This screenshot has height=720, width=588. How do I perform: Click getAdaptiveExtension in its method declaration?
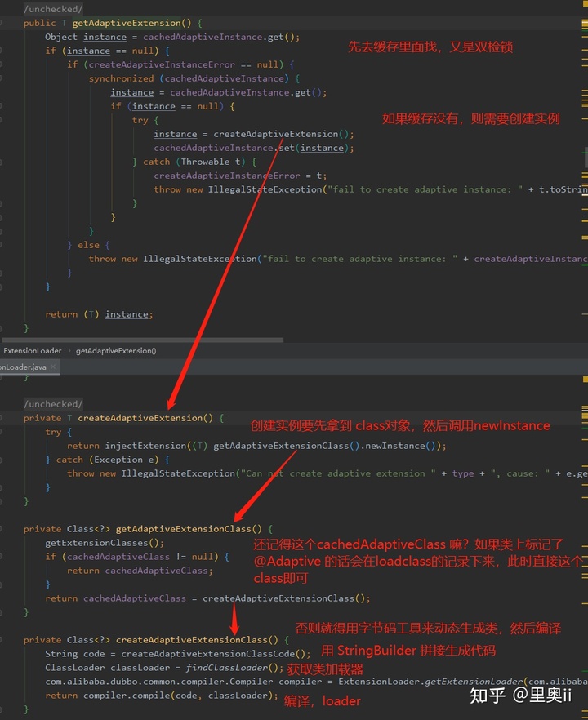(x=127, y=23)
